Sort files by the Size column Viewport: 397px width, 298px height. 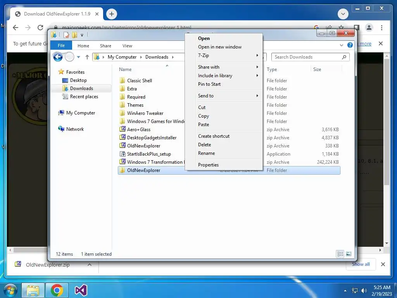click(x=317, y=69)
